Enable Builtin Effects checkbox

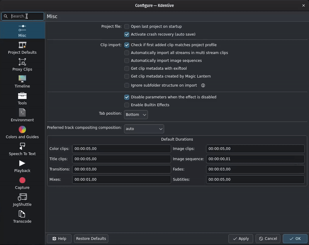coord(127,105)
